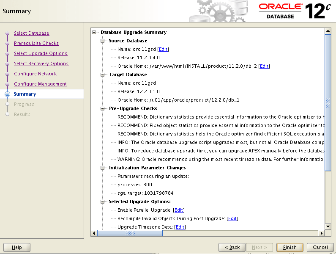Collapse Selected Upgrade Options section

pyautogui.click(x=103, y=202)
